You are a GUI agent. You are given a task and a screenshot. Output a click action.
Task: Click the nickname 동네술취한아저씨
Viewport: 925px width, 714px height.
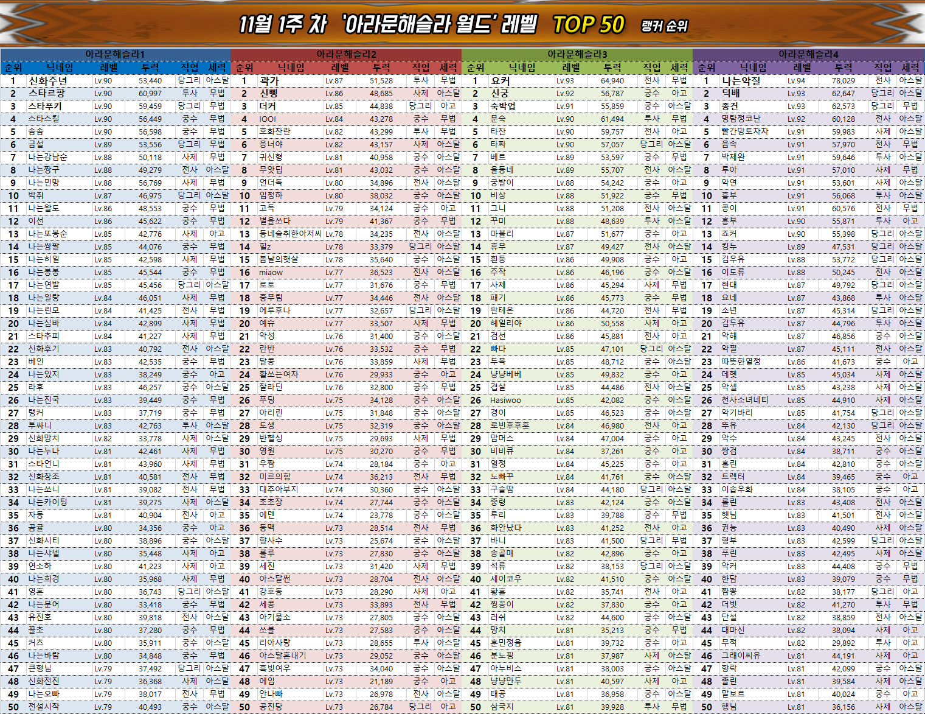(290, 234)
